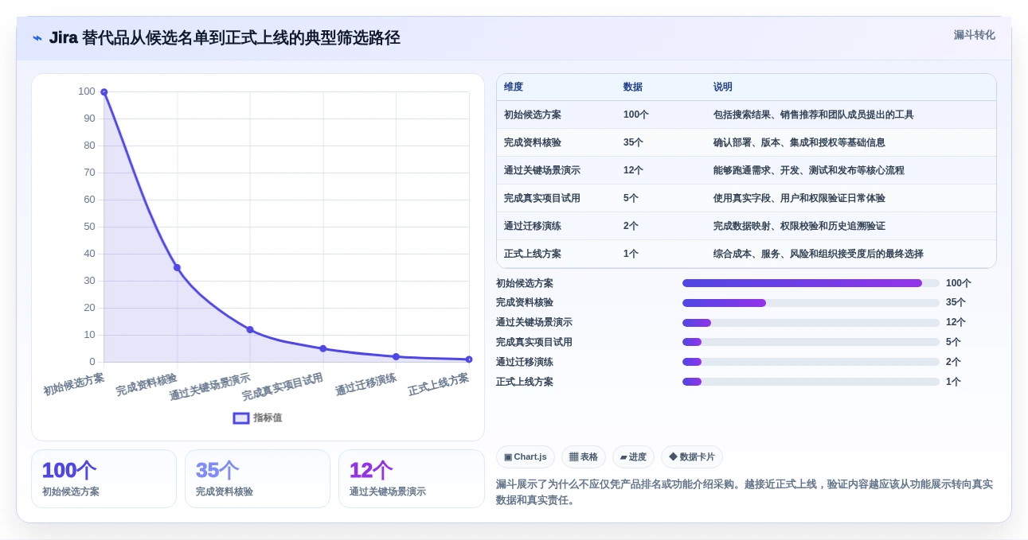Select the 完成资料核验 table row cell

click(533, 142)
